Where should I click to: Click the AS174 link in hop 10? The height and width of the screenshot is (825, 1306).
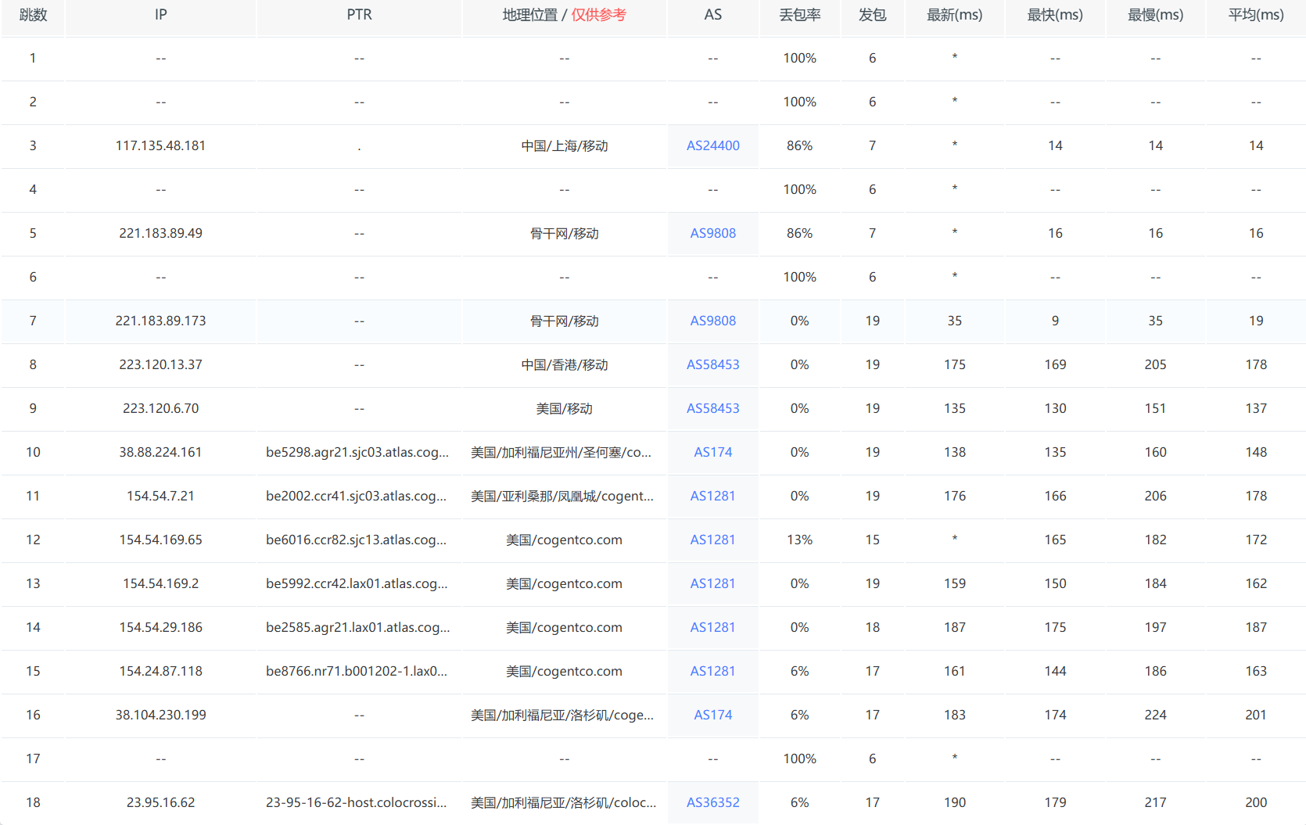pos(712,452)
